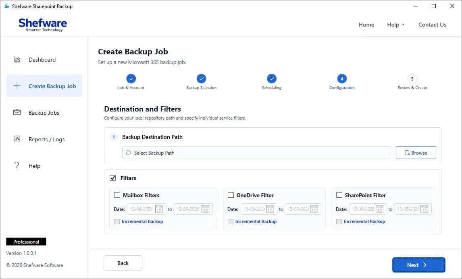Select the Create Backup Job plus icon
Image resolution: width=462 pixels, height=279 pixels.
17,86
